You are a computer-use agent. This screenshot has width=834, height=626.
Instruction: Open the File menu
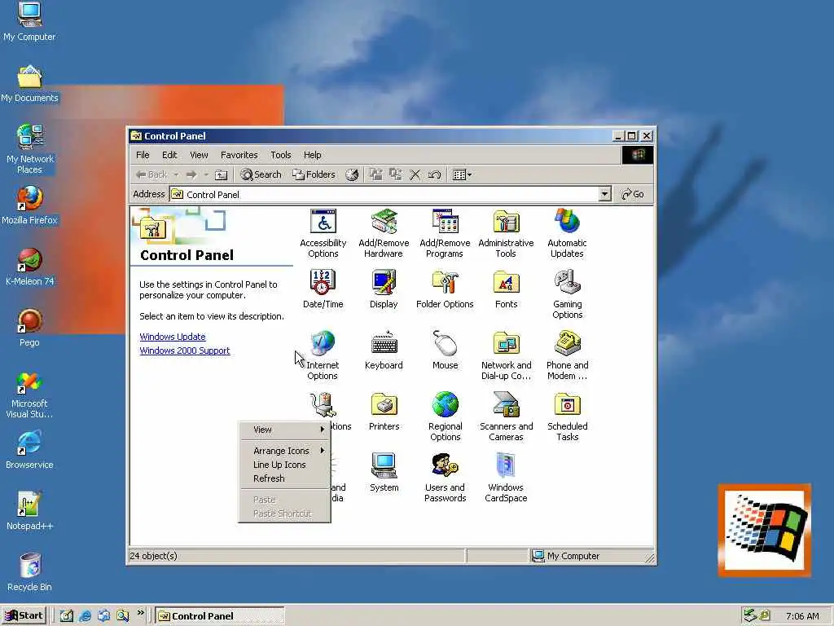(143, 155)
